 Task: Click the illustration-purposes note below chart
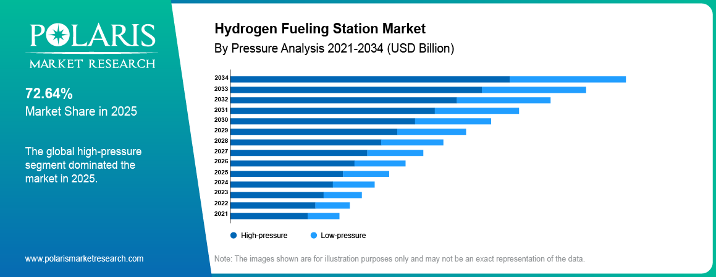point(399,258)
